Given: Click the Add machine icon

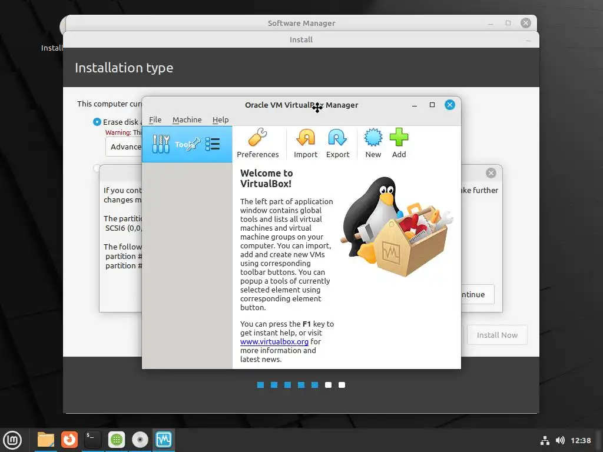Looking at the screenshot, I should 399,143.
